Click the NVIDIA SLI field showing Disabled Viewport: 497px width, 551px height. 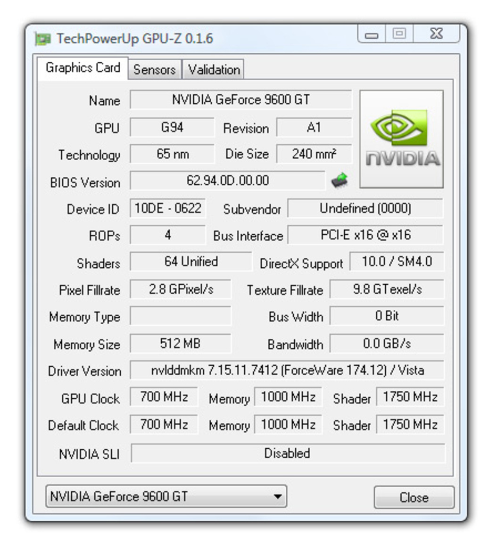tap(288, 453)
